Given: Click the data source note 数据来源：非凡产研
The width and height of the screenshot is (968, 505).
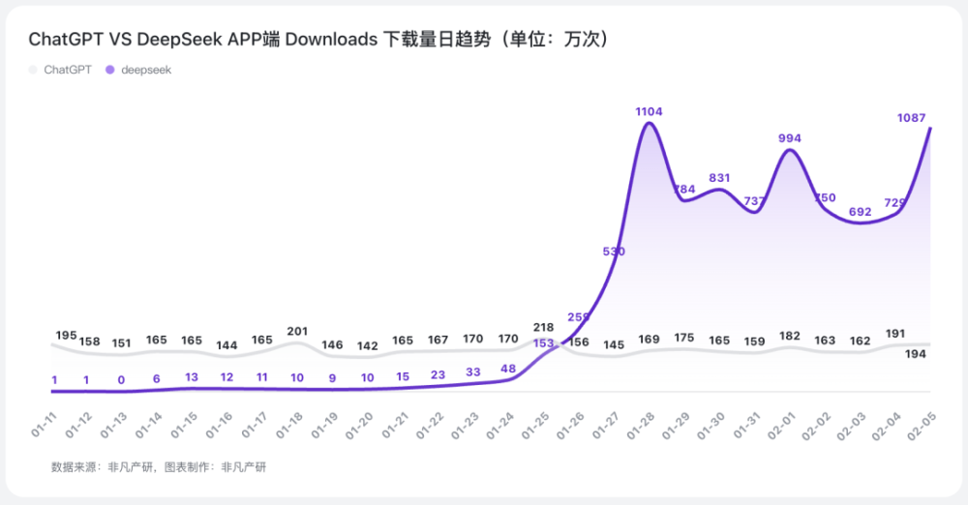Looking at the screenshot, I should click(x=102, y=467).
